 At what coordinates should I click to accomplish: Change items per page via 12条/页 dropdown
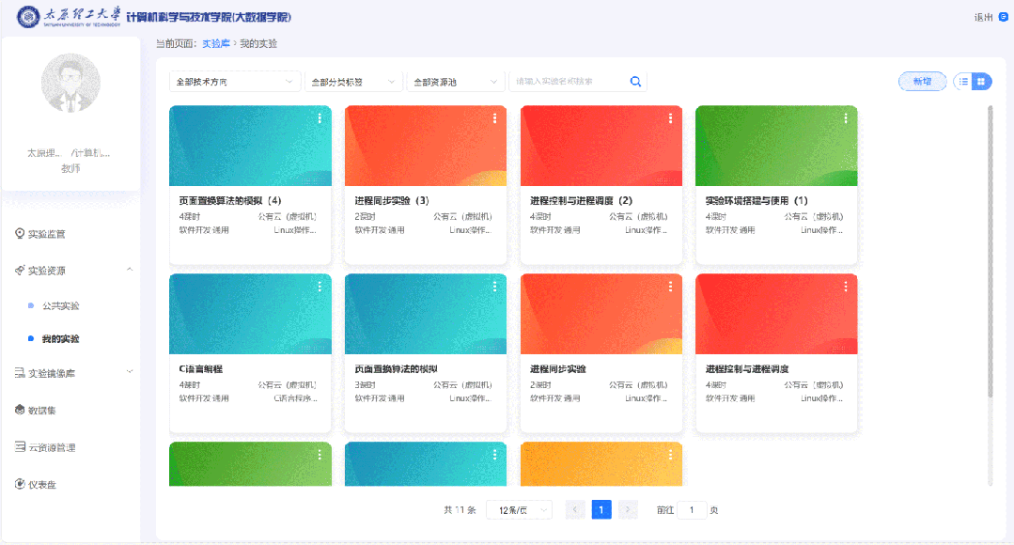[519, 508]
